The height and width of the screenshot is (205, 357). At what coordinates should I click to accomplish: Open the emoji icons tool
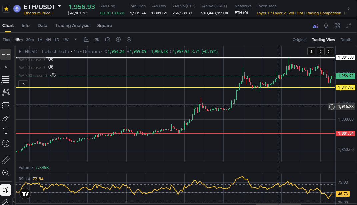(6, 143)
